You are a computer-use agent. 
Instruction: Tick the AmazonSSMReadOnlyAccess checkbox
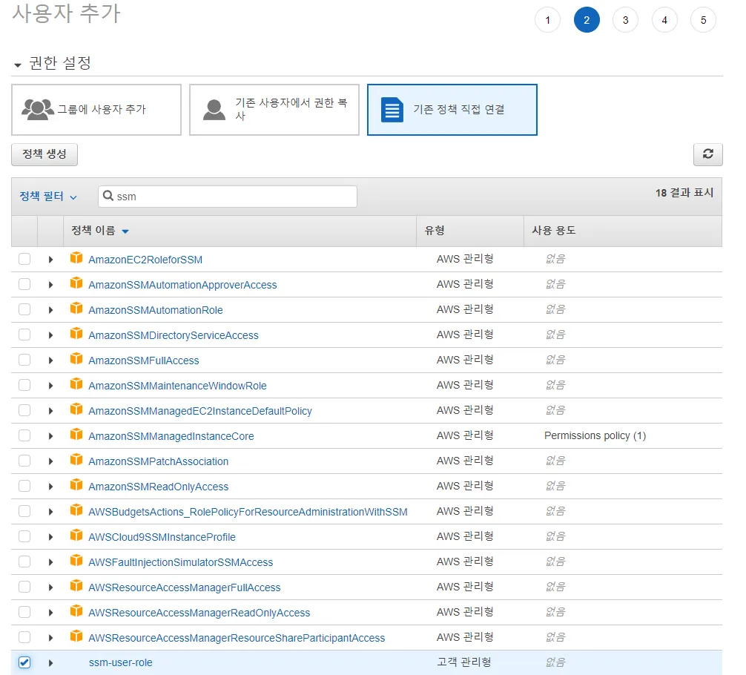24,486
